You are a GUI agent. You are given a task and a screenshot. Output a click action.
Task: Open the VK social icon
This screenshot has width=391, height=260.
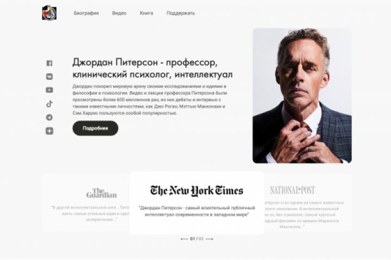tap(49, 76)
